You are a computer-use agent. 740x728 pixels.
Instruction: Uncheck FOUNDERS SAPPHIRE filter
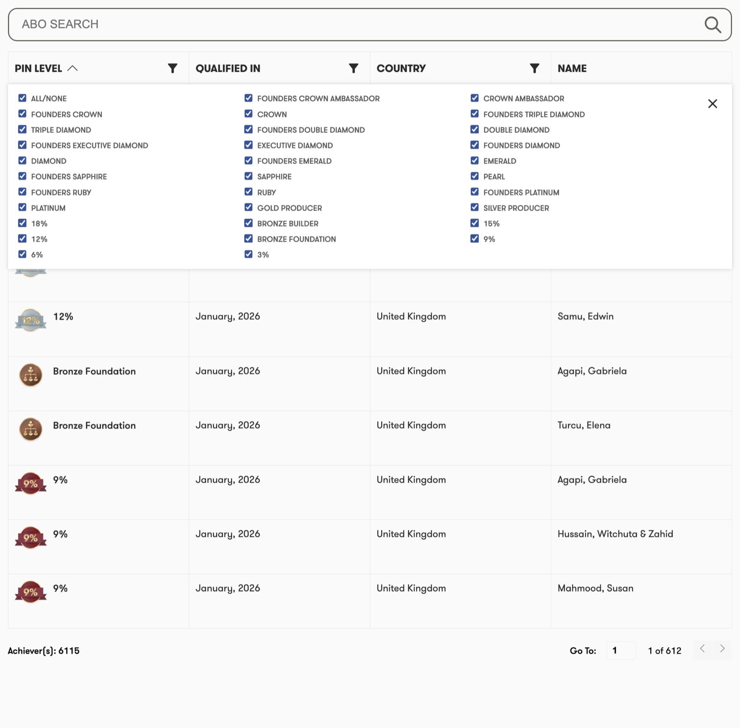22,176
